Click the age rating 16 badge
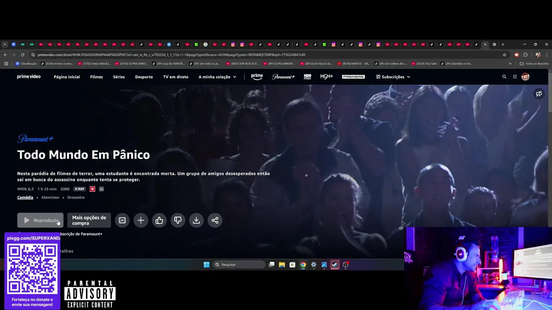Viewport: 552px width, 310px height. (x=92, y=189)
